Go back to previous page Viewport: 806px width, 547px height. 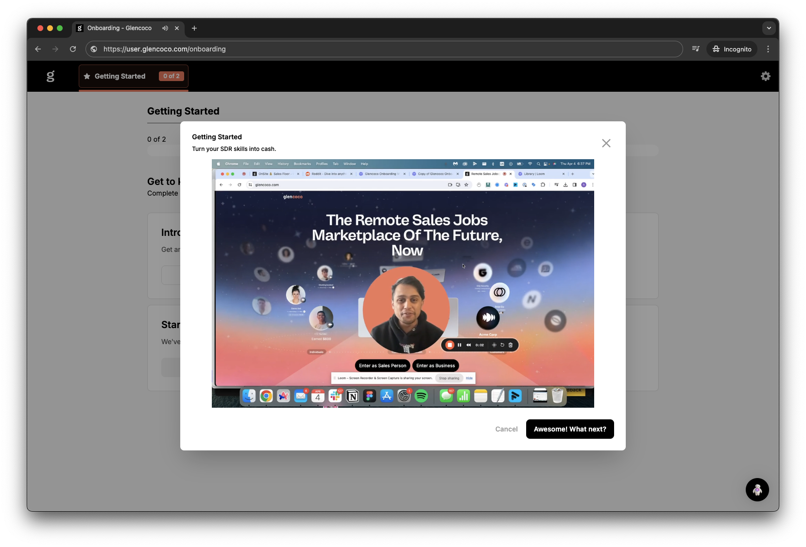(x=38, y=49)
